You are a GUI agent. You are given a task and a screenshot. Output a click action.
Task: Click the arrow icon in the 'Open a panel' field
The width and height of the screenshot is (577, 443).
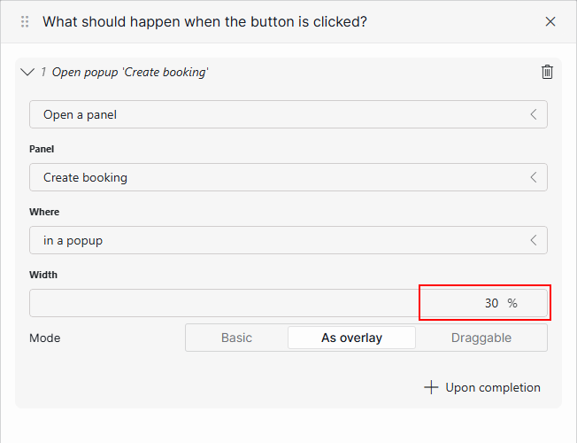point(534,114)
